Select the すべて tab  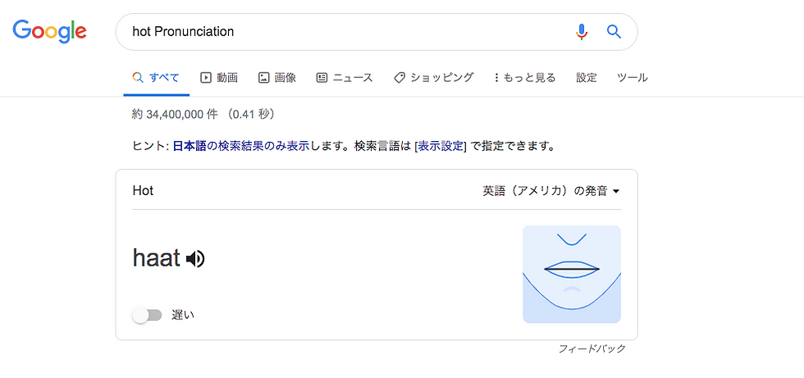coord(156,78)
